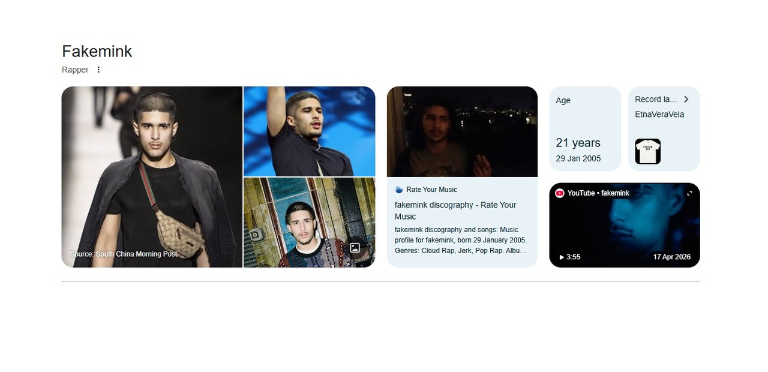Click the 'YouTube • fakemink' video label
Screen dimensions: 768x372
pos(598,193)
